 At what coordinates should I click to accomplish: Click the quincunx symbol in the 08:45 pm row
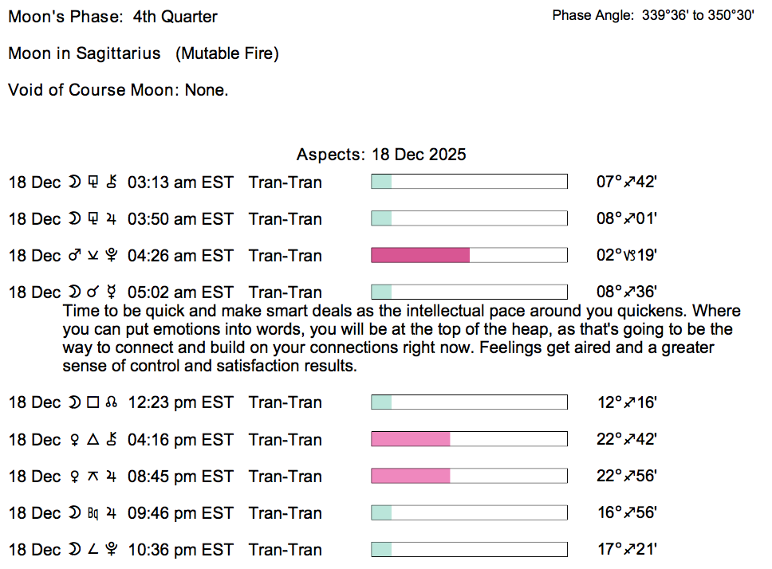pos(92,477)
